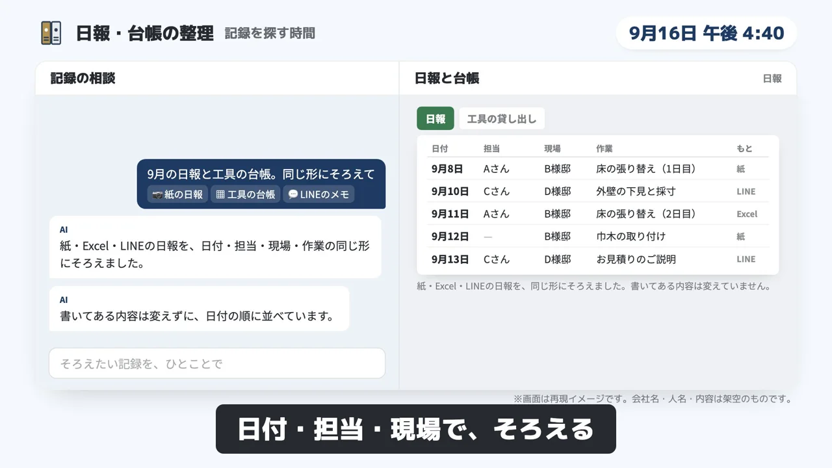The height and width of the screenshot is (468, 832).
Task: Click the camera icon on 紙の日報 chip
Action: [x=157, y=194]
